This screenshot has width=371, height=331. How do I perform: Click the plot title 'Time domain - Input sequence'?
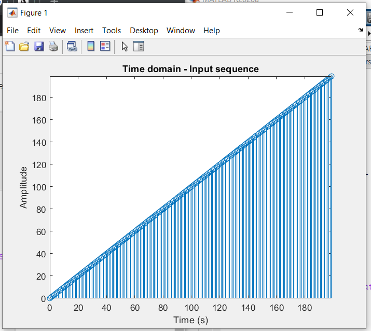coord(190,69)
